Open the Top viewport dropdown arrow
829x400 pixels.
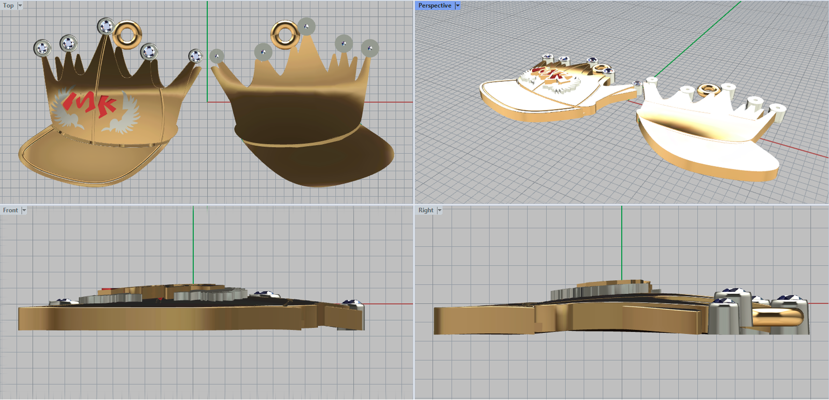click(20, 6)
